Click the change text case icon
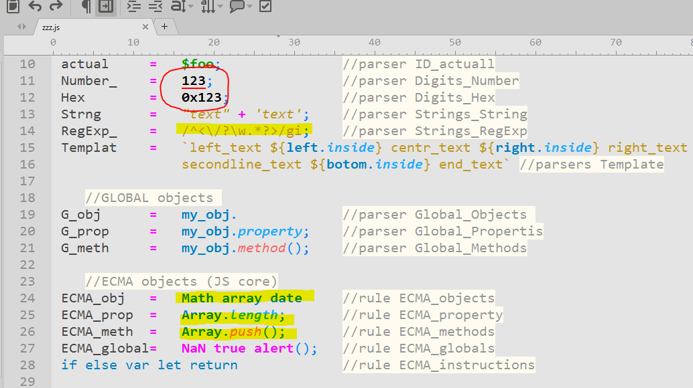 [x=178, y=7]
